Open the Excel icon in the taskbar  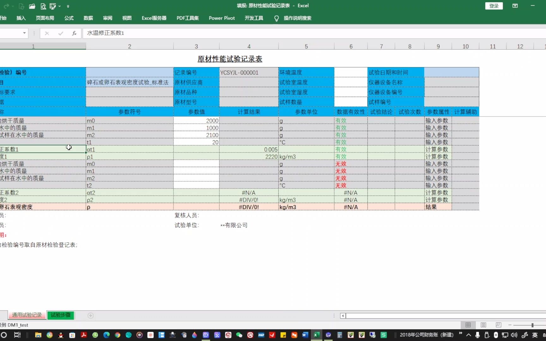(317, 335)
